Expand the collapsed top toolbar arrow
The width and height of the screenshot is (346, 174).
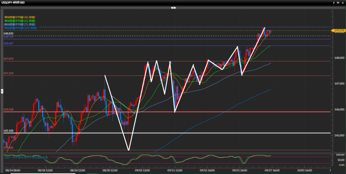pyautogui.click(x=173, y=7)
